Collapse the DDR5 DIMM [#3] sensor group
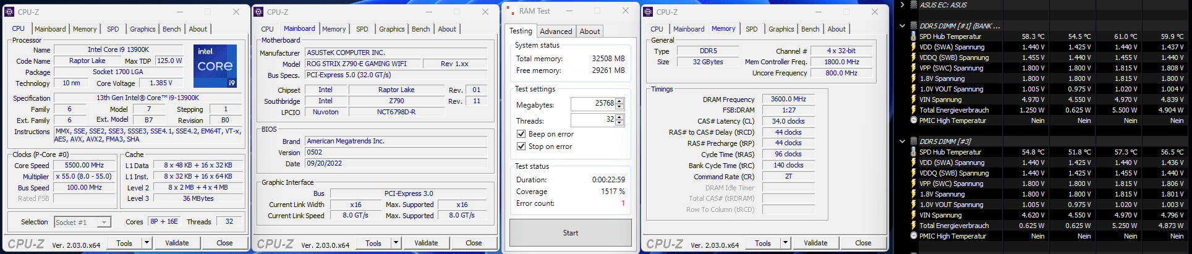Screen dimensions: 1192x254 click(x=903, y=142)
